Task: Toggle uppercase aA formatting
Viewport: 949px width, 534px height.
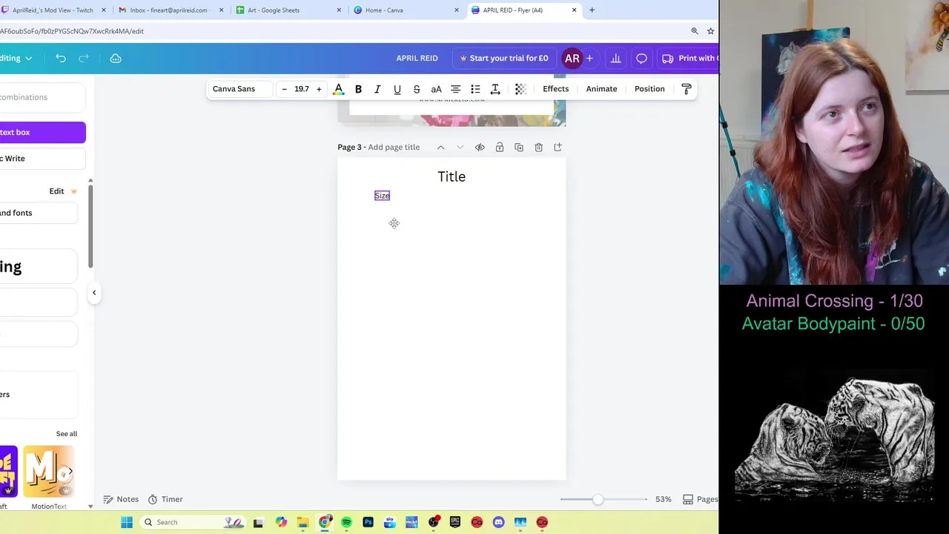Action: point(436,89)
